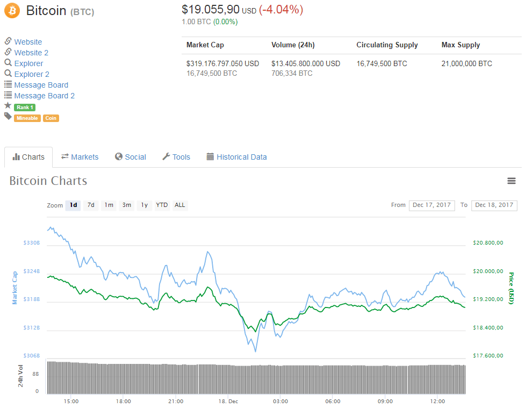Click the link icon beside Website
This screenshot has width=526, height=408.
(x=8, y=41)
